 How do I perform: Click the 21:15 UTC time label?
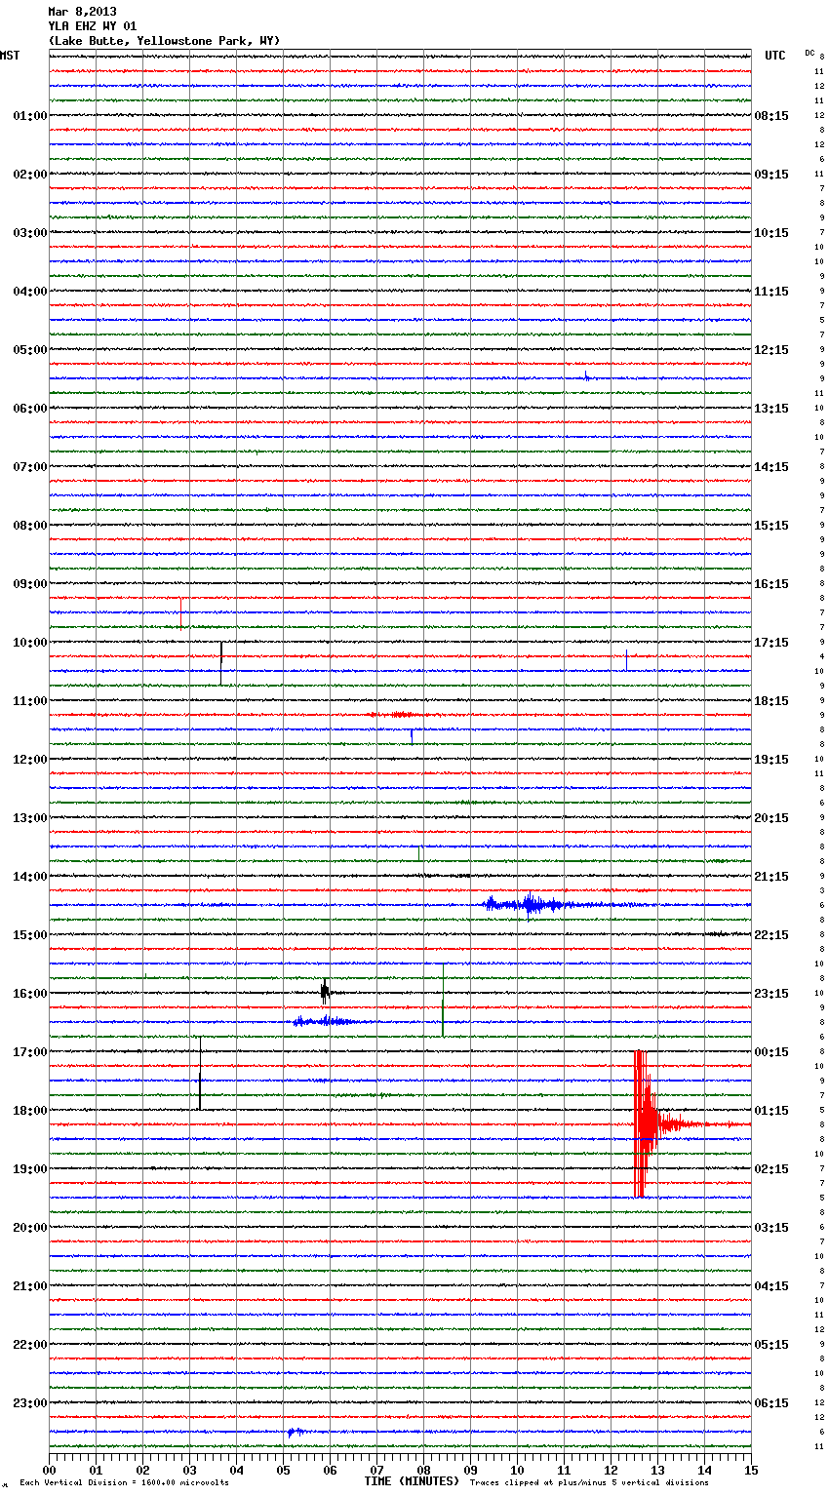coord(771,877)
